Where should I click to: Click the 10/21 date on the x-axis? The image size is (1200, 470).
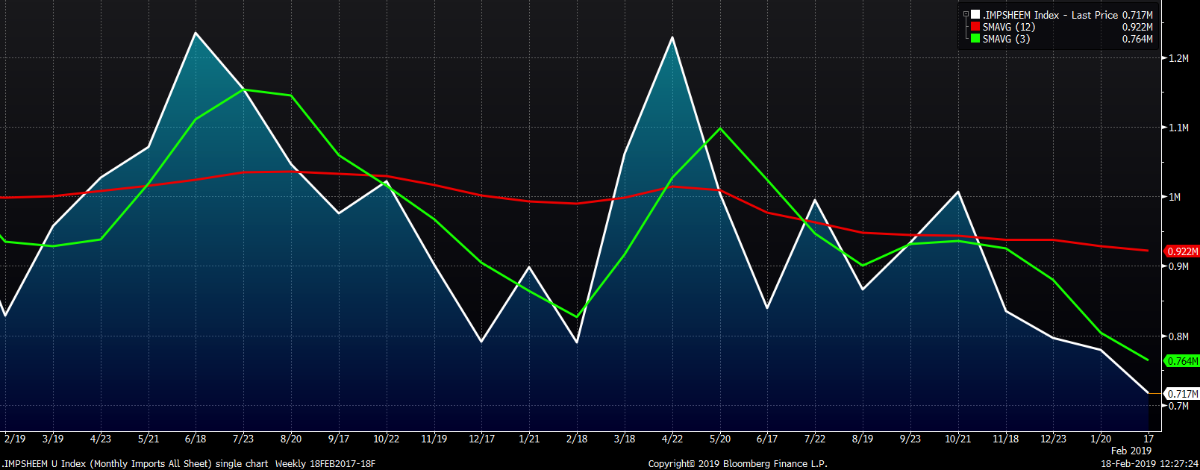coord(958,439)
